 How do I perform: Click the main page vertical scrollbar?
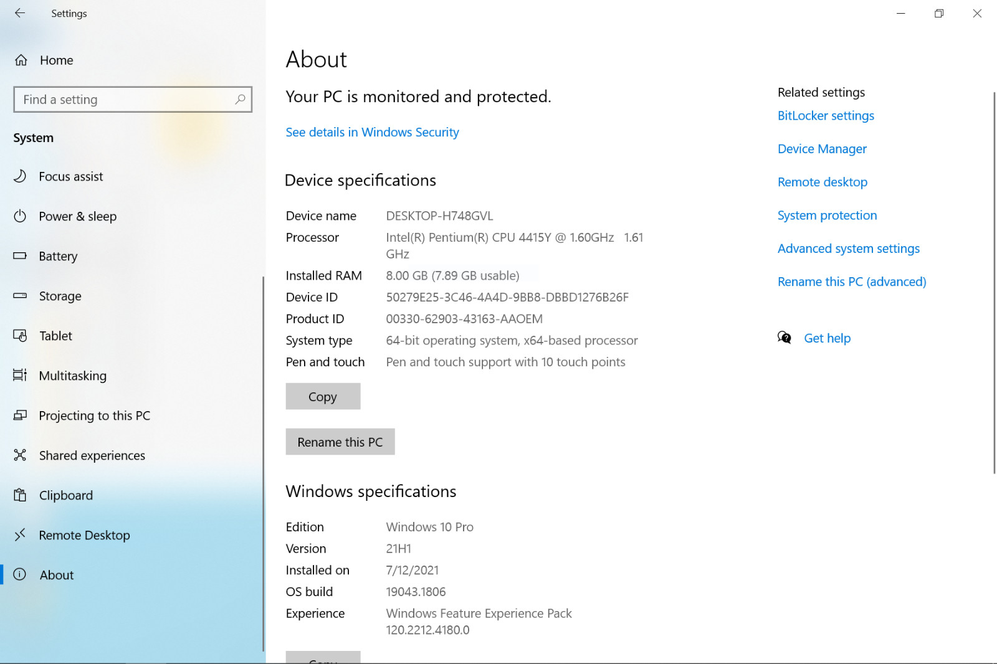pos(995,283)
